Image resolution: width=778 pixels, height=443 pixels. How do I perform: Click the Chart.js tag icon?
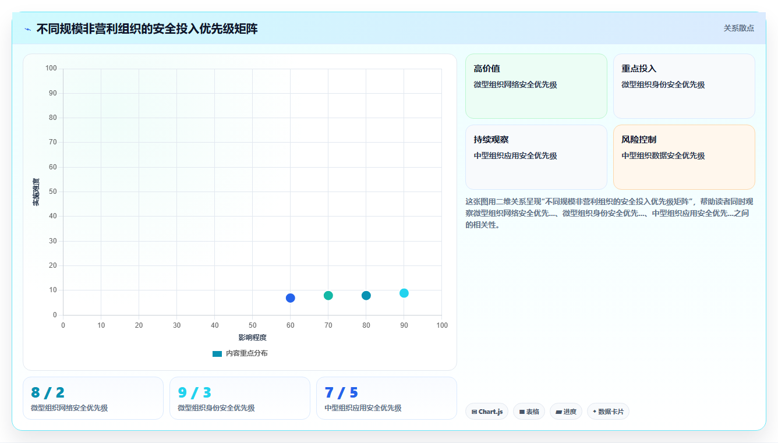(475, 412)
